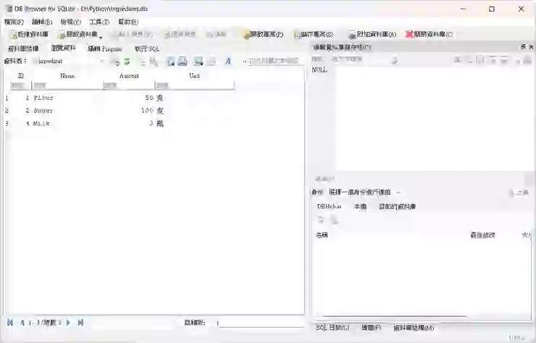The height and width of the screenshot is (343, 536).
Task: Switch to the Browse Data tab
Action: pyautogui.click(x=63, y=48)
